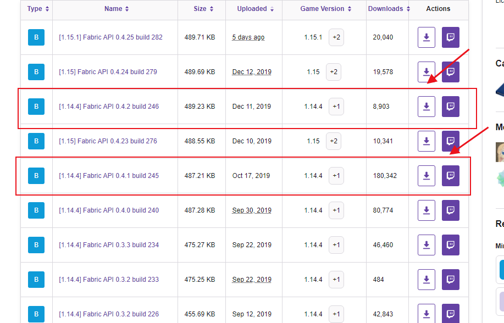Click Beta badge on build 282 row
The width and height of the screenshot is (504, 323).
(36, 37)
